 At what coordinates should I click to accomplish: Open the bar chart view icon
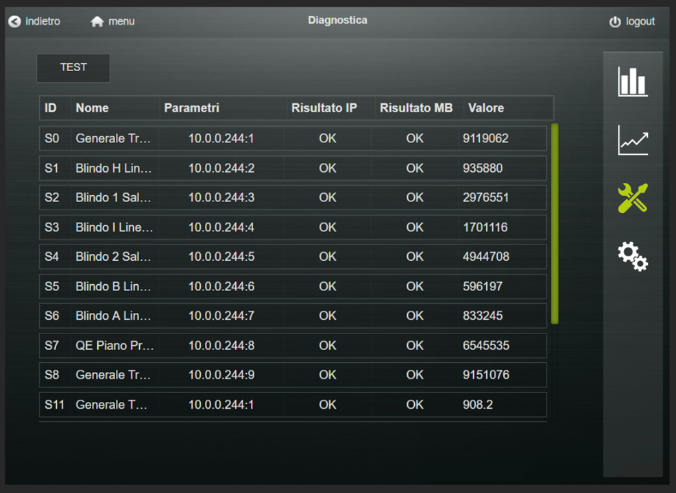coord(632,81)
